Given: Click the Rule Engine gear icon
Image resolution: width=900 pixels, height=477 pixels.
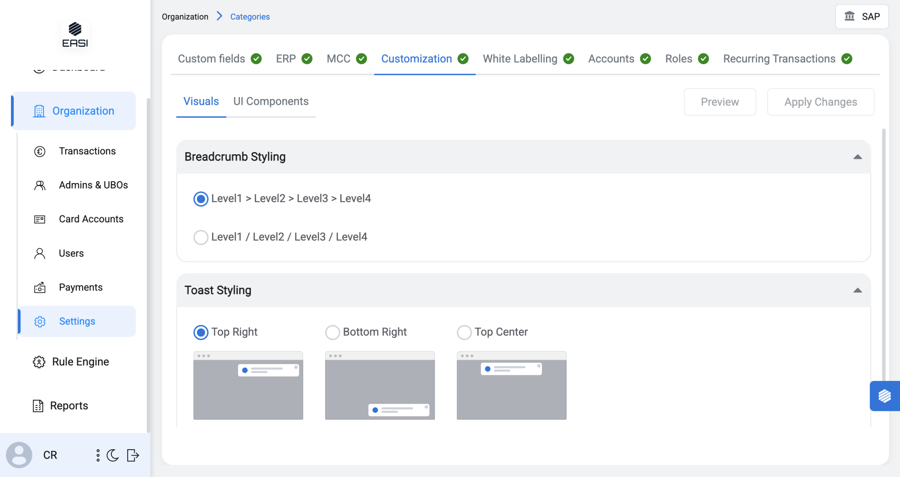Looking at the screenshot, I should tap(39, 362).
